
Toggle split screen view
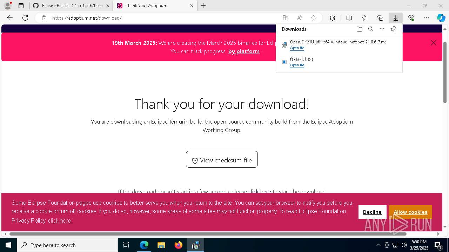(x=349, y=18)
